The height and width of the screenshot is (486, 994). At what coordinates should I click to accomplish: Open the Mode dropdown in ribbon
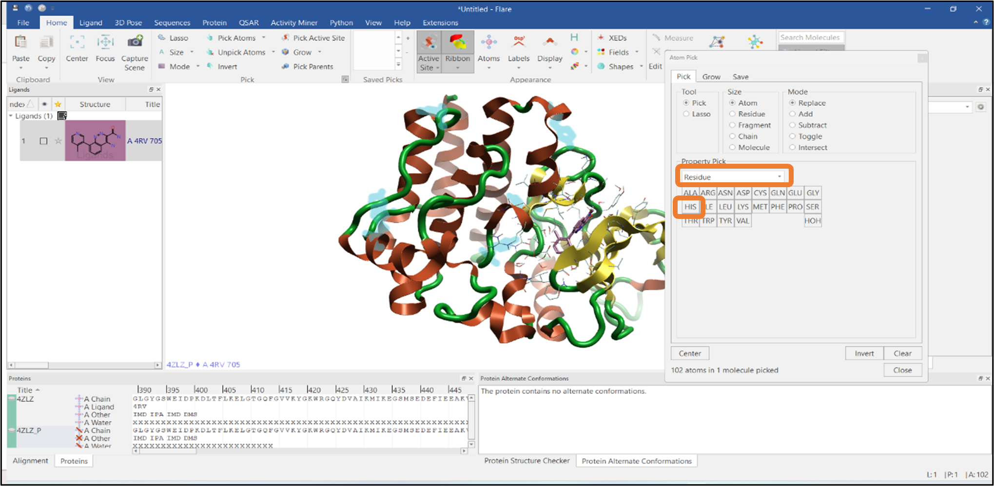(198, 66)
